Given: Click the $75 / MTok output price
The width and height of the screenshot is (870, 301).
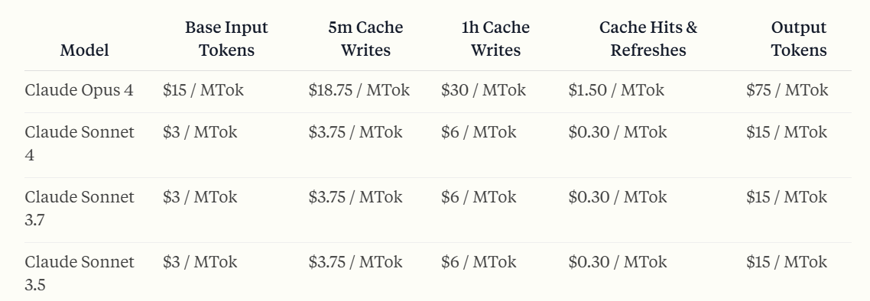Looking at the screenshot, I should pyautogui.click(x=787, y=90).
